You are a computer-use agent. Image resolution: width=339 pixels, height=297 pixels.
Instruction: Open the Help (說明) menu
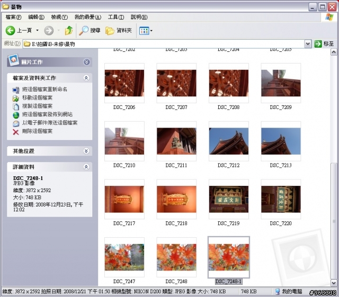click(x=139, y=17)
